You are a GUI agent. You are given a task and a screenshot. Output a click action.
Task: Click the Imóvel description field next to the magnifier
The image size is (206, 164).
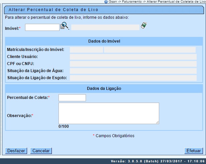[105, 28]
